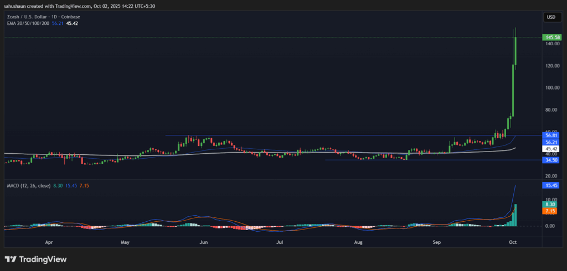Click the blue 34.50 support price label
The height and width of the screenshot is (271, 567).
[x=551, y=160]
